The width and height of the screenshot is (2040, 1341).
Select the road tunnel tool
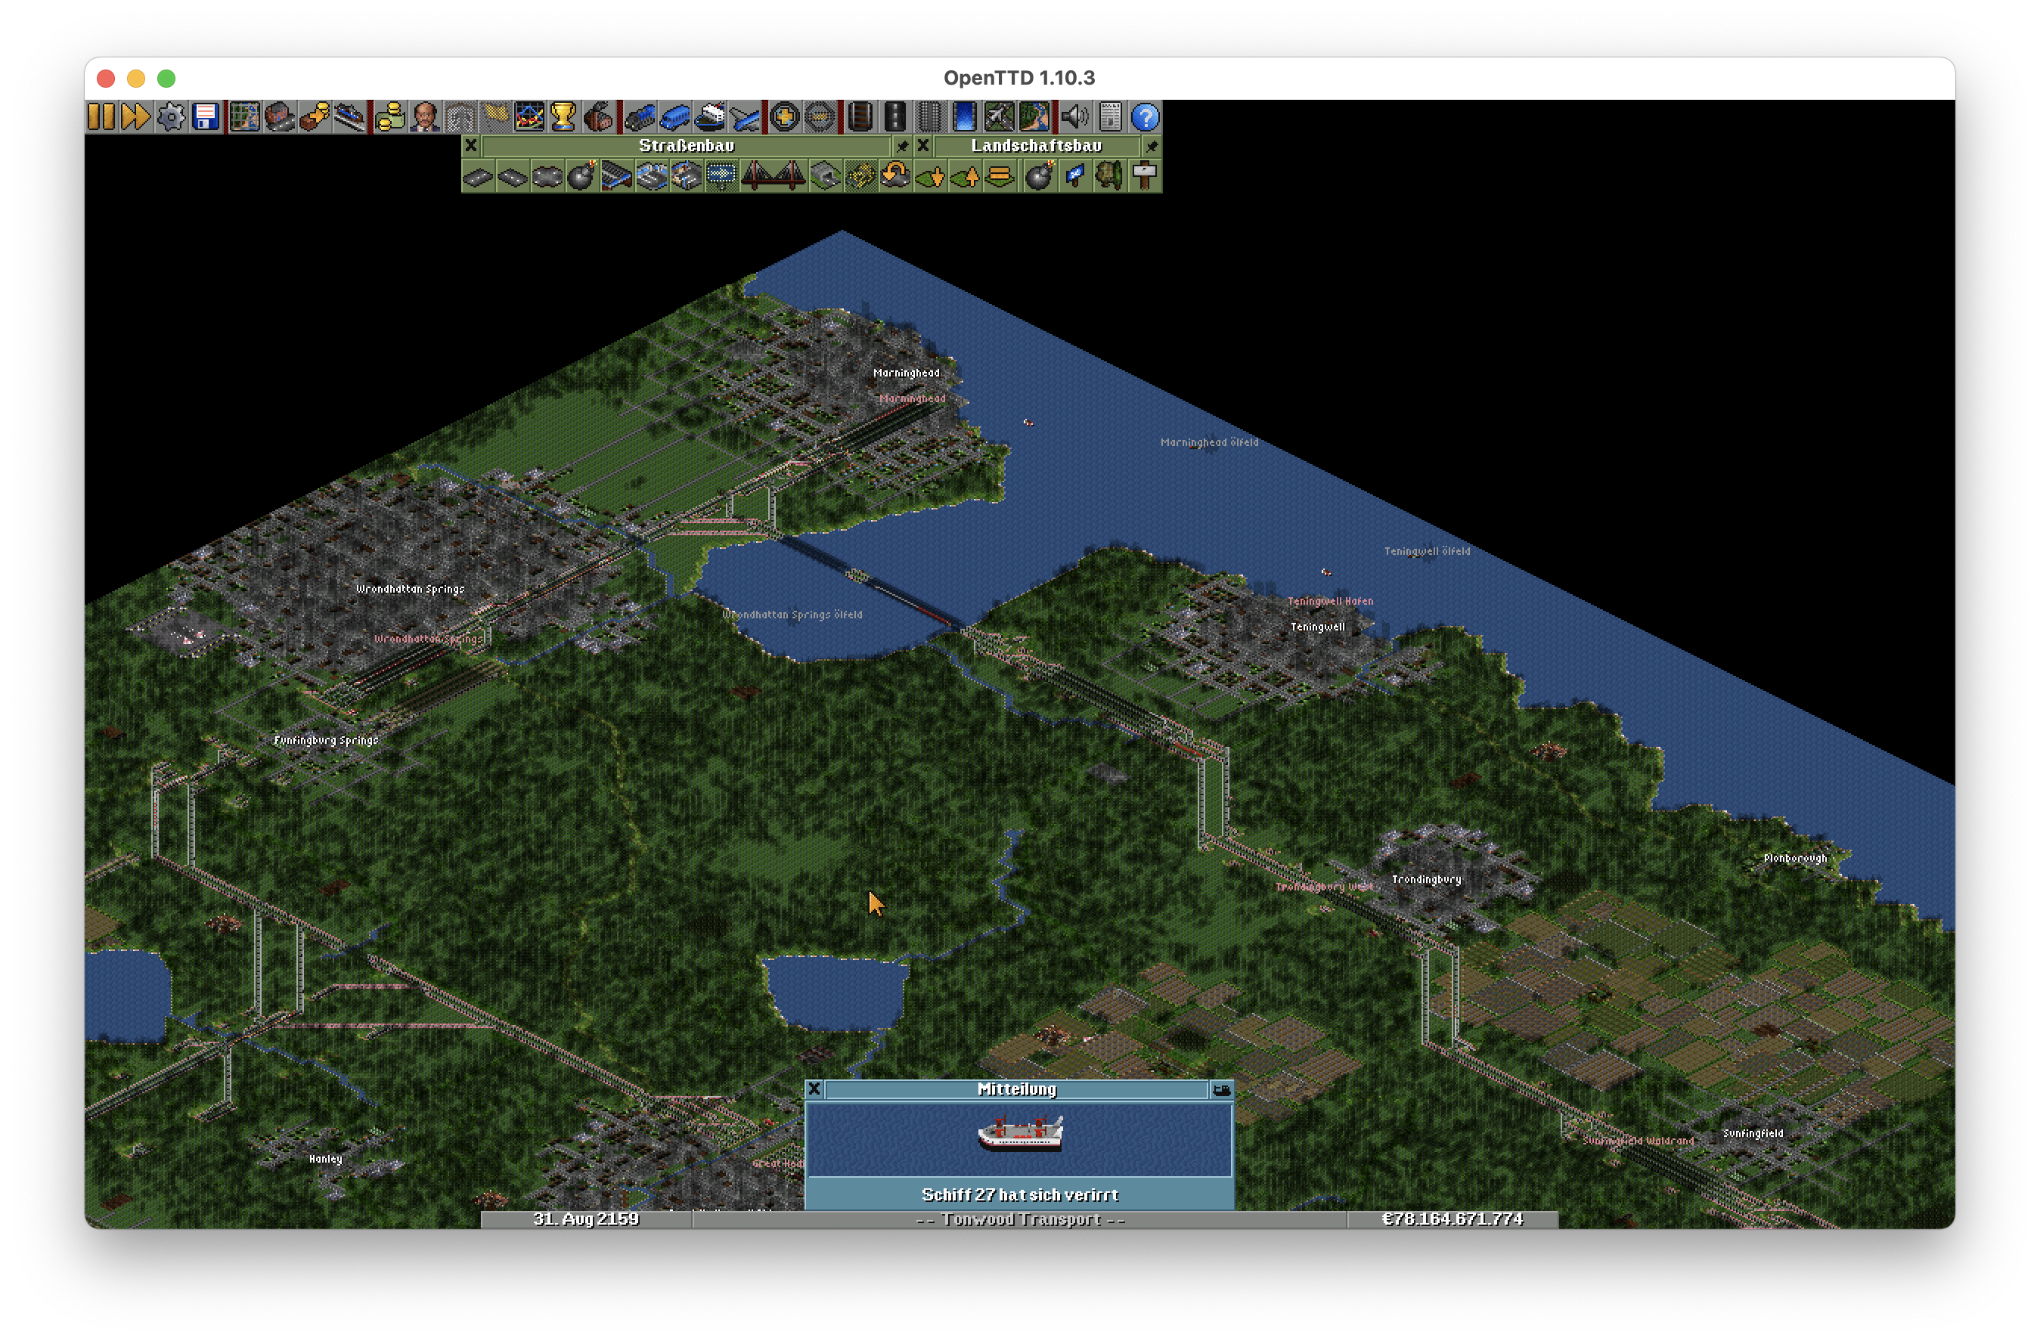pyautogui.click(x=826, y=177)
